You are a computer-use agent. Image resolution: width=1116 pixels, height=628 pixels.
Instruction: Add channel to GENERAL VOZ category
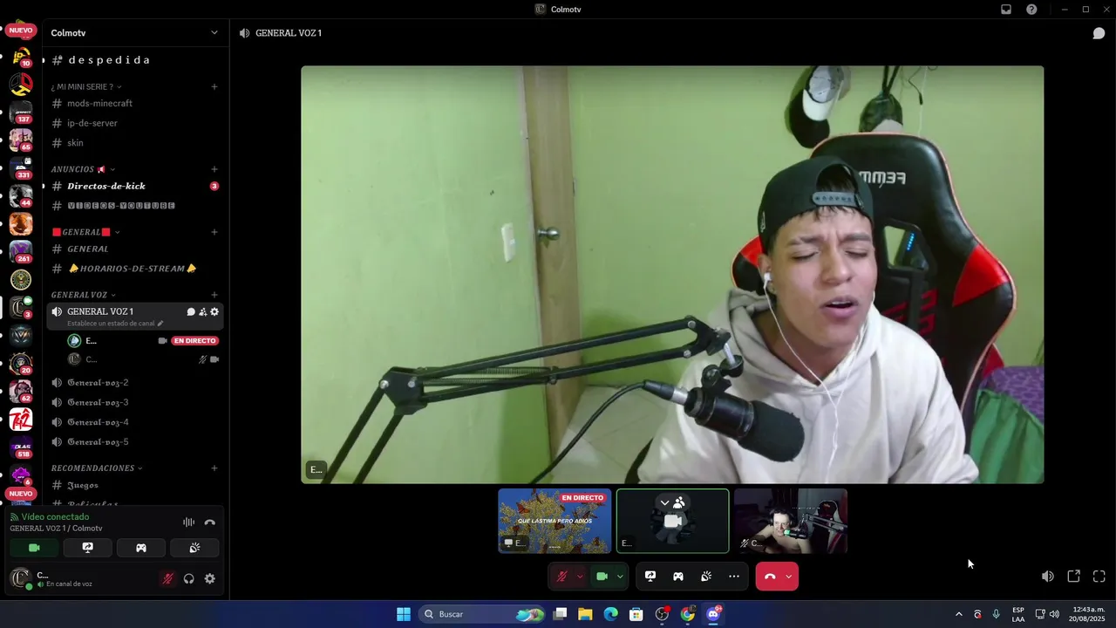(214, 295)
